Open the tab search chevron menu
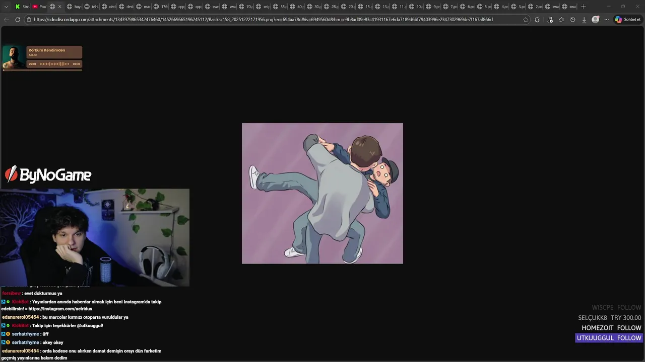645x362 pixels. (x=6, y=7)
